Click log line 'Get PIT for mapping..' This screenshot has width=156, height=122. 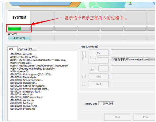[28, 86]
